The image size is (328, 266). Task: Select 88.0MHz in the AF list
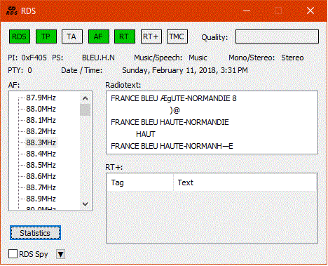(x=41, y=109)
